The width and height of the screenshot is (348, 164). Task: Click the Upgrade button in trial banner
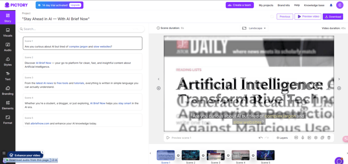coord(75,5)
